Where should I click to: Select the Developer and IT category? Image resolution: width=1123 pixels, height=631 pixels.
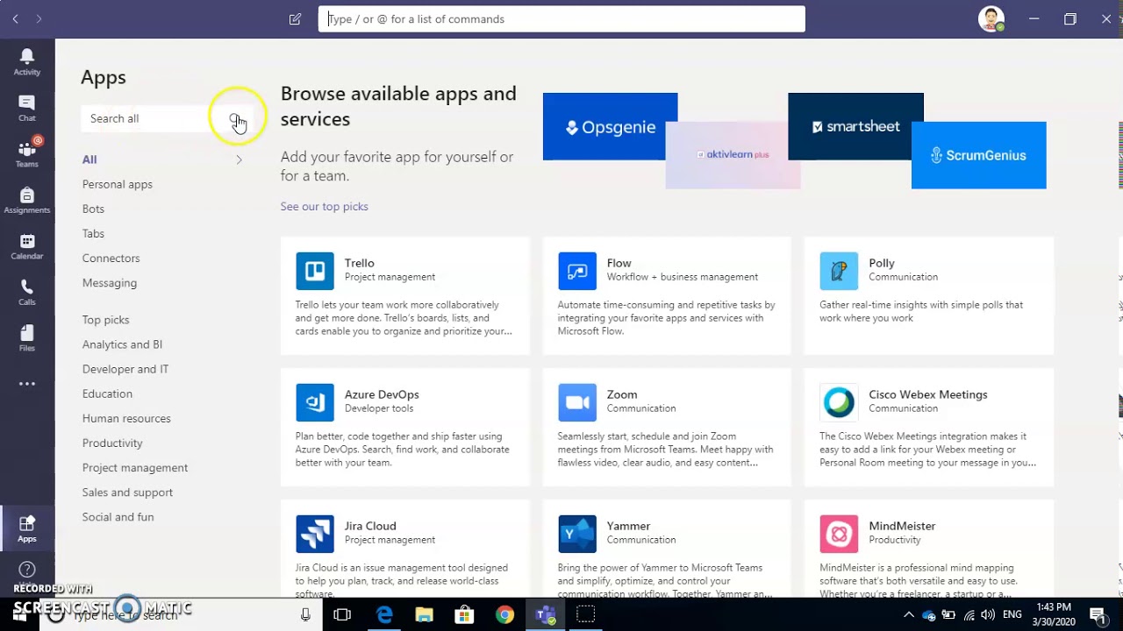[125, 369]
